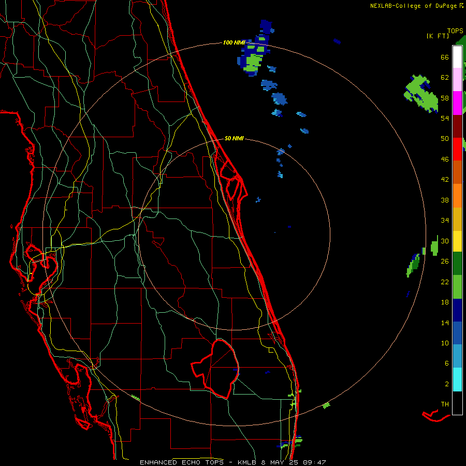This screenshot has height=466, width=466.
Task: Click the white swatch in the tops legend
Action: [x=457, y=57]
